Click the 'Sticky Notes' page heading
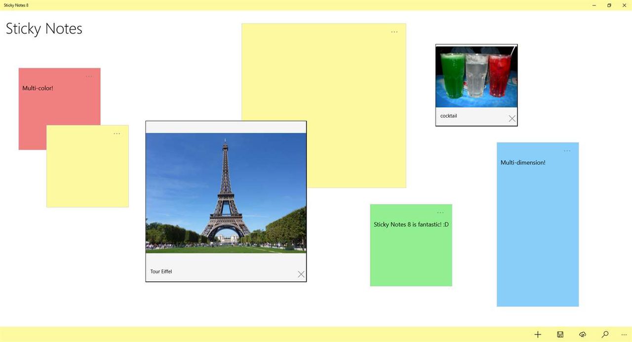 click(44, 29)
